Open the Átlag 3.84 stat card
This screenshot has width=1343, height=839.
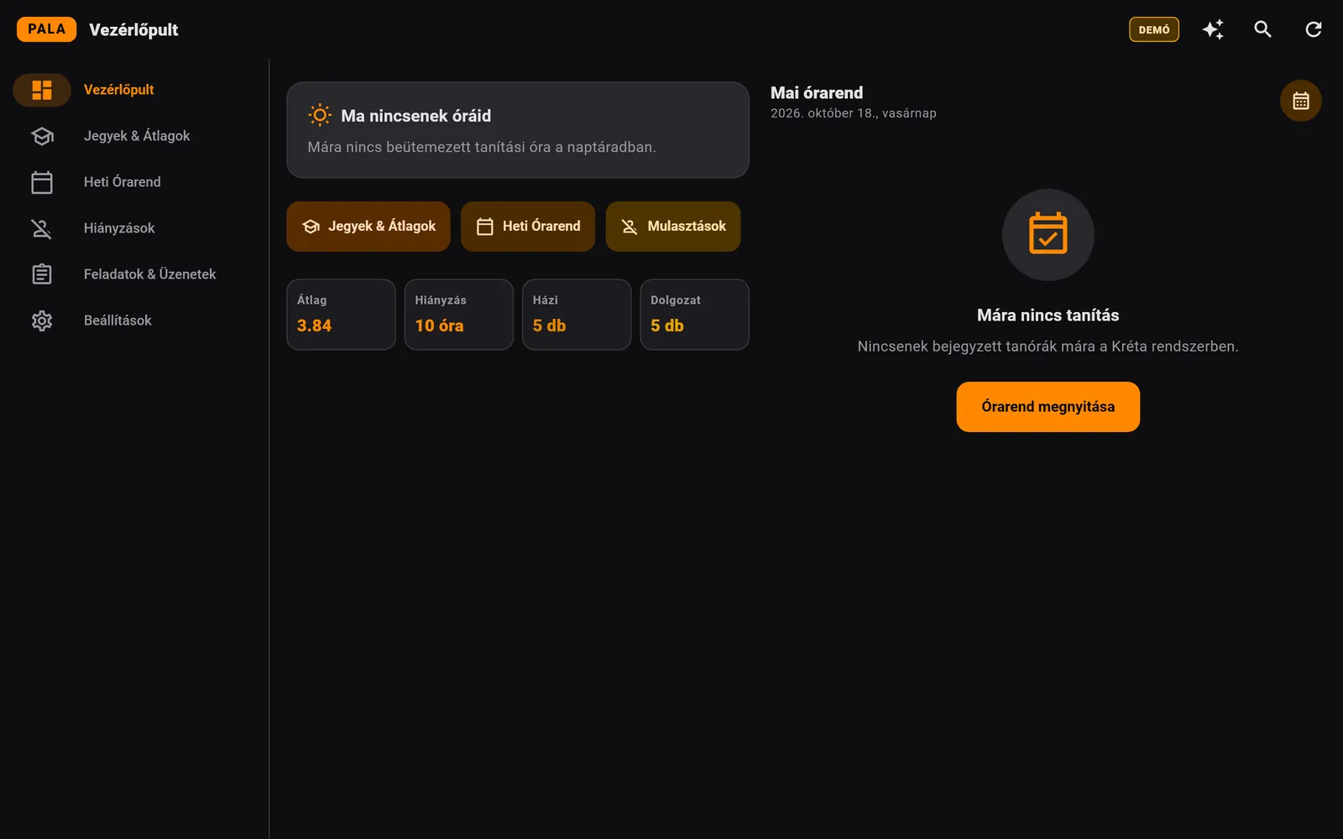tap(341, 315)
